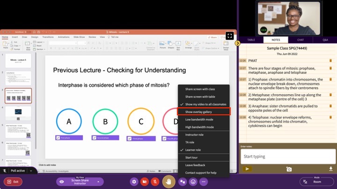Toggle the Third phase poll checkbox under C
This screenshot has width=337, height=189.
click(x=129, y=139)
